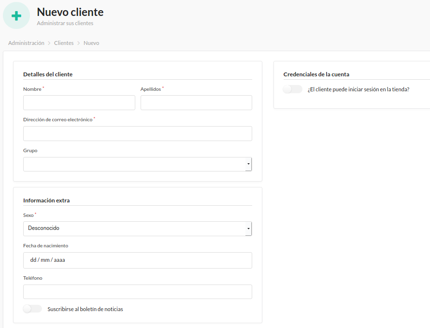The width and height of the screenshot is (430, 328).
Task: Click the chevron after Clientes breadcrumb
Action: pyautogui.click(x=78, y=43)
